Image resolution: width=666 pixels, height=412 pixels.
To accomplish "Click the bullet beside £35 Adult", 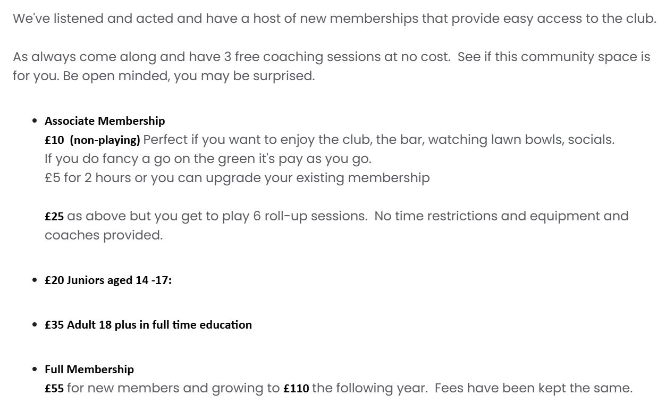I will tap(35, 325).
